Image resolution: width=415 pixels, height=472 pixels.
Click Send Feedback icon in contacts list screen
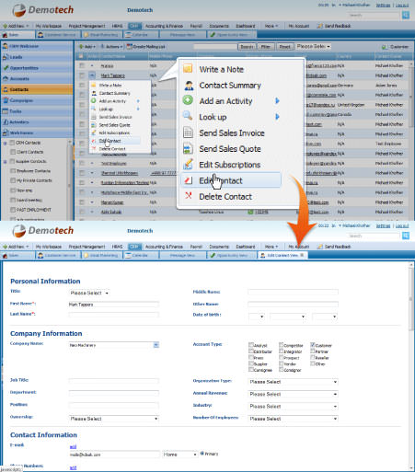click(320, 26)
